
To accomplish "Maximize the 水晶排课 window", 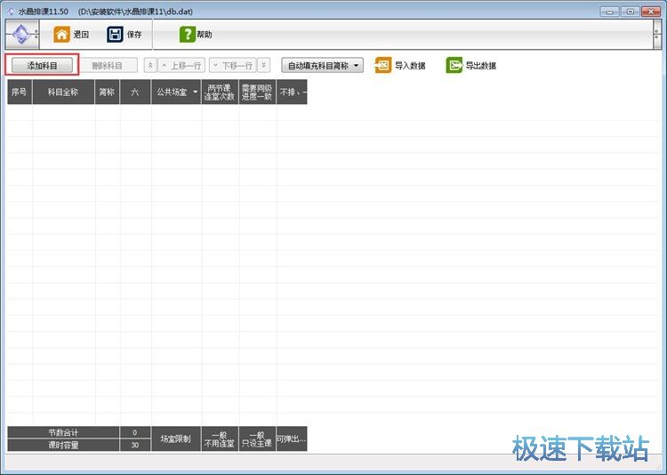I will 631,12.
